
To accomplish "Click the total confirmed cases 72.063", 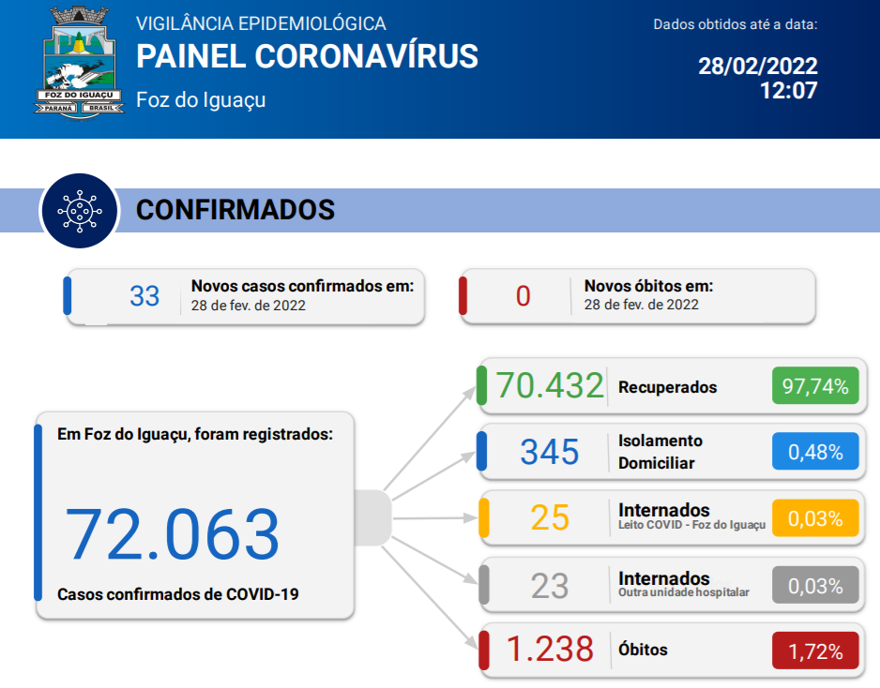I will coord(173,533).
